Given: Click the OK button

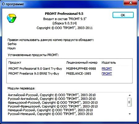Looking at the screenshot, I should pyautogui.click(x=123, y=15).
